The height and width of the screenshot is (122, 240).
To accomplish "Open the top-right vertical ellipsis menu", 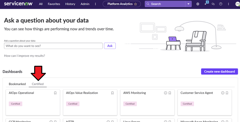I will tap(228, 4).
